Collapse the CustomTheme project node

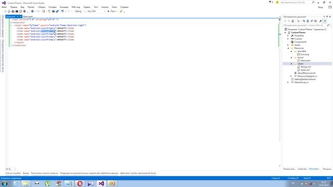(285, 32)
